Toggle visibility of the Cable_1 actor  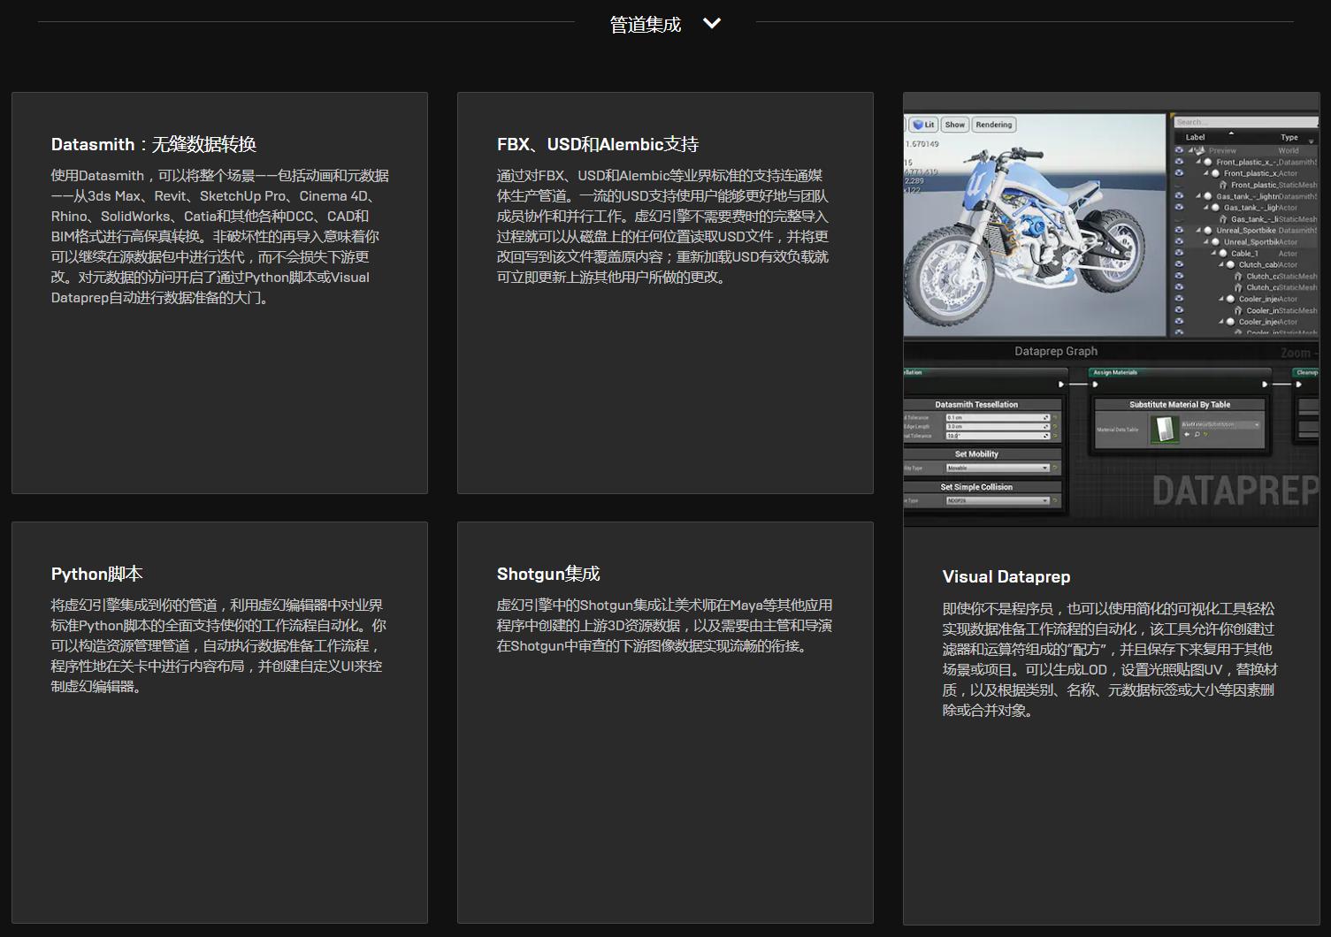click(x=1179, y=254)
